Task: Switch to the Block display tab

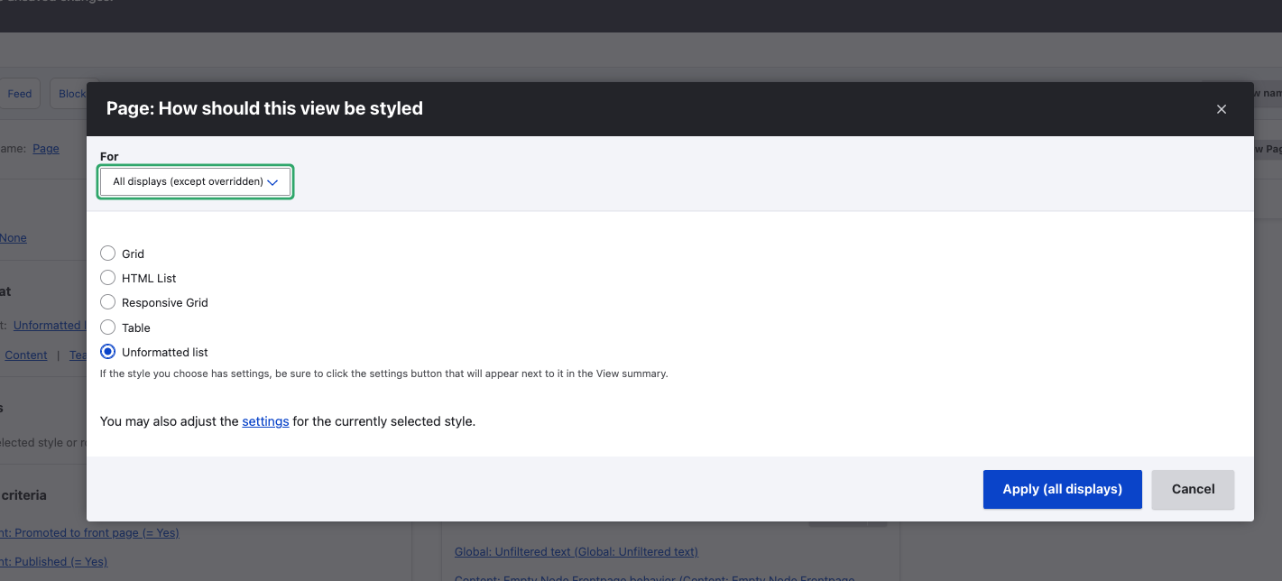Action: click(71, 94)
